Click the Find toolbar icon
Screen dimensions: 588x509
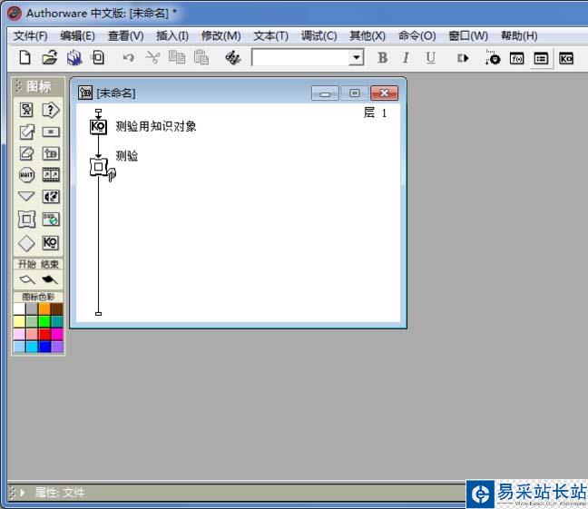coord(233,58)
